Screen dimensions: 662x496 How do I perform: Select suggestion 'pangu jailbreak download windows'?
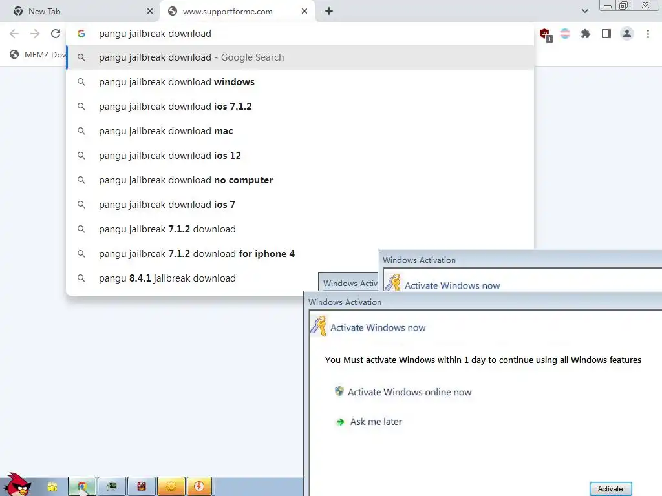pos(300,82)
